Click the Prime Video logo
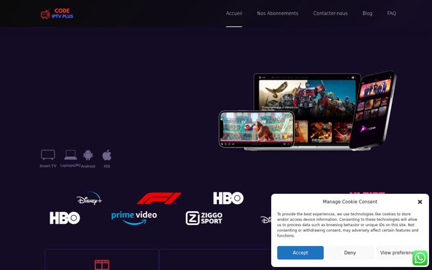Screen dimensions: 432x270 click(x=134, y=218)
